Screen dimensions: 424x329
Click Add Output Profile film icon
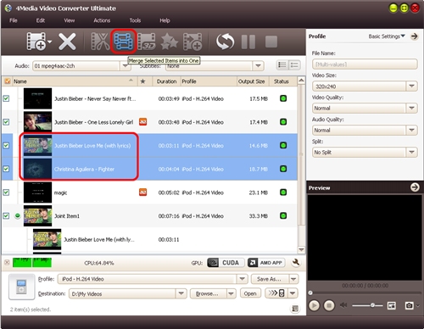(192, 42)
